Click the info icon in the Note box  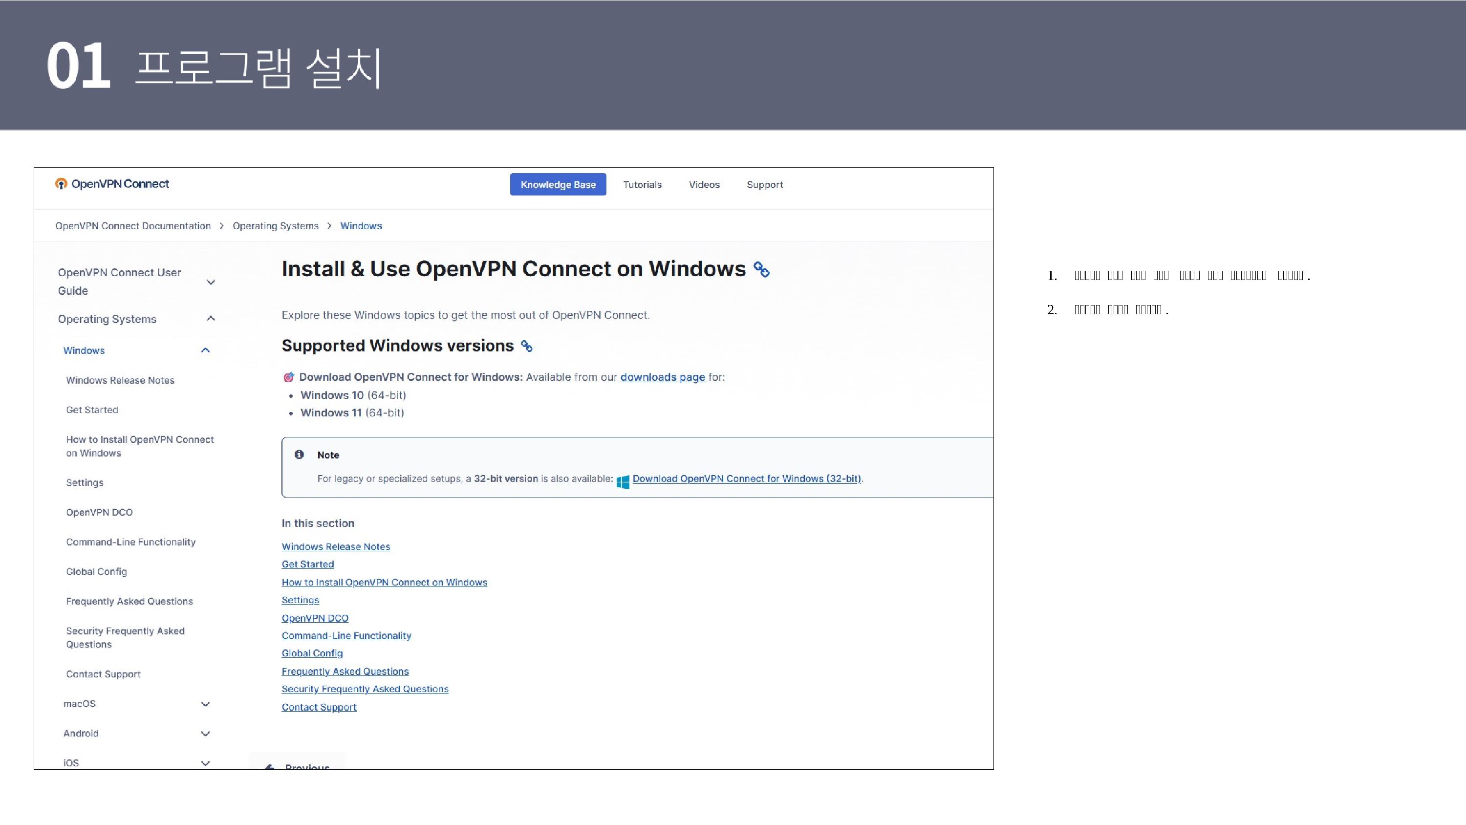[300, 455]
